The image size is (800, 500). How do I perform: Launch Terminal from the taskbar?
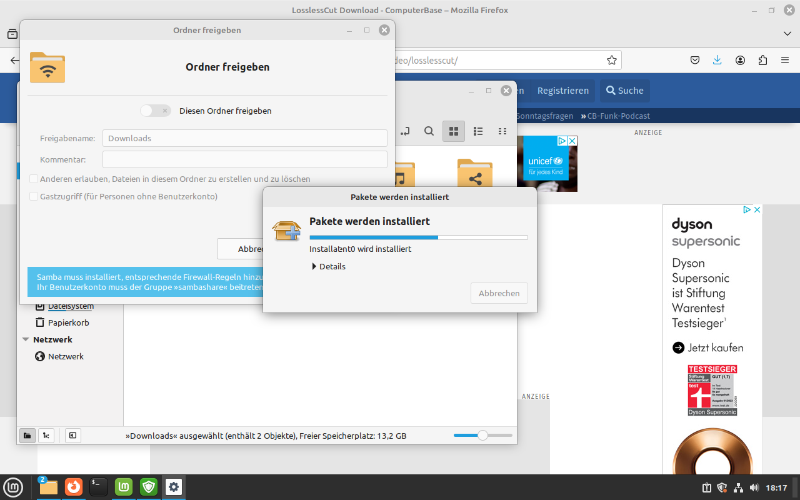[99, 487]
